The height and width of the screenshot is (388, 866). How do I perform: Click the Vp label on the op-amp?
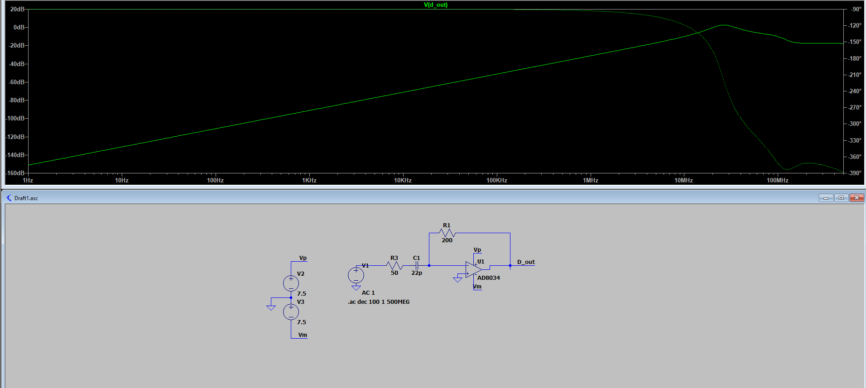477,250
